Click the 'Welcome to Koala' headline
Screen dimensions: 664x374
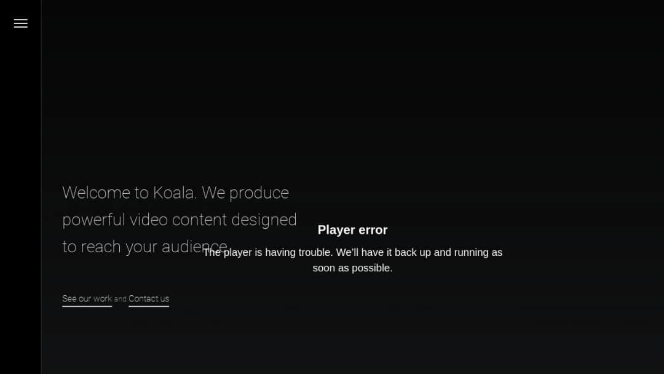[x=175, y=193]
